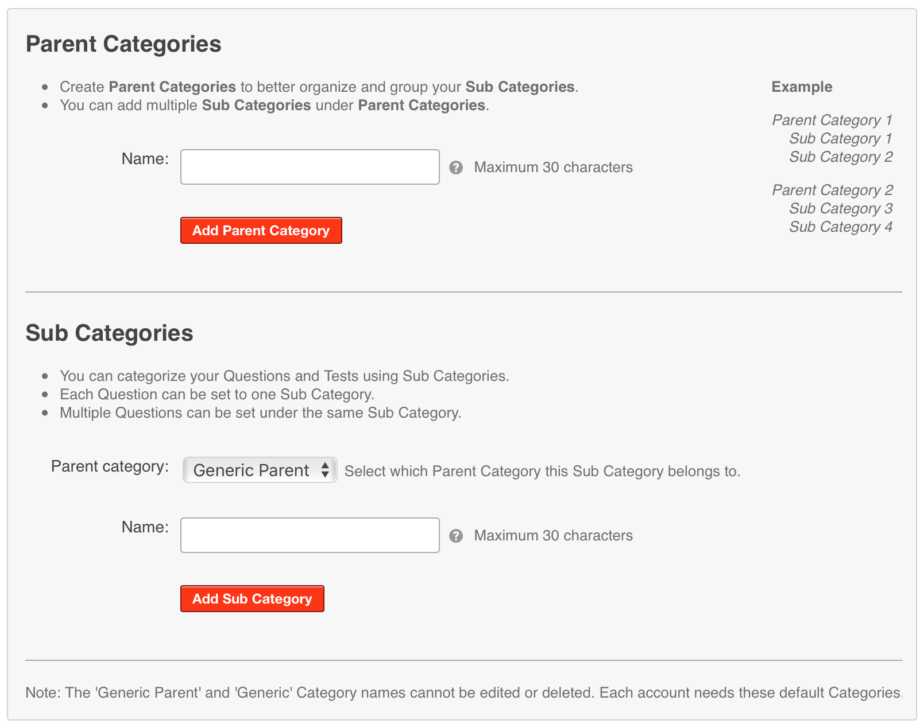
Task: Expand the Parent category selection list
Action: click(x=259, y=470)
